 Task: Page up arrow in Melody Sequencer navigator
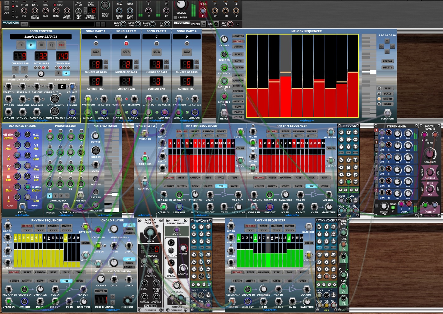coord(387,41)
